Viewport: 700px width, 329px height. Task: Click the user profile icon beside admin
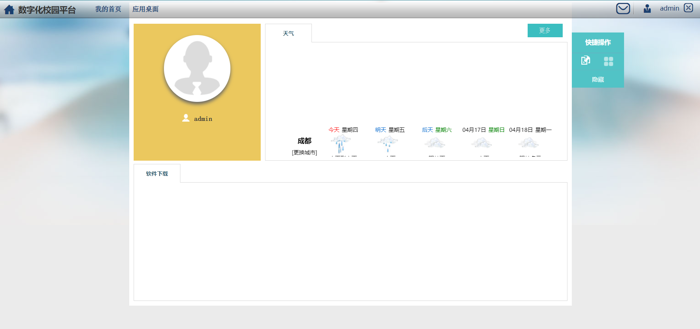click(x=647, y=8)
